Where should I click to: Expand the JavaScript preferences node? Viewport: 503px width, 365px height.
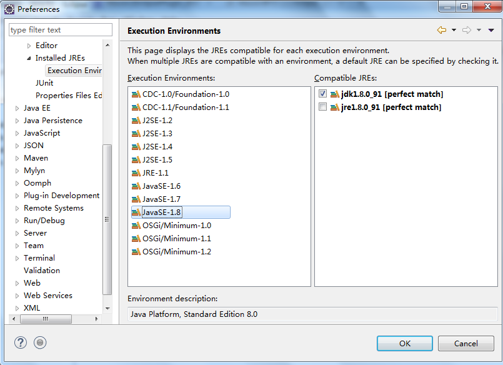(17, 133)
